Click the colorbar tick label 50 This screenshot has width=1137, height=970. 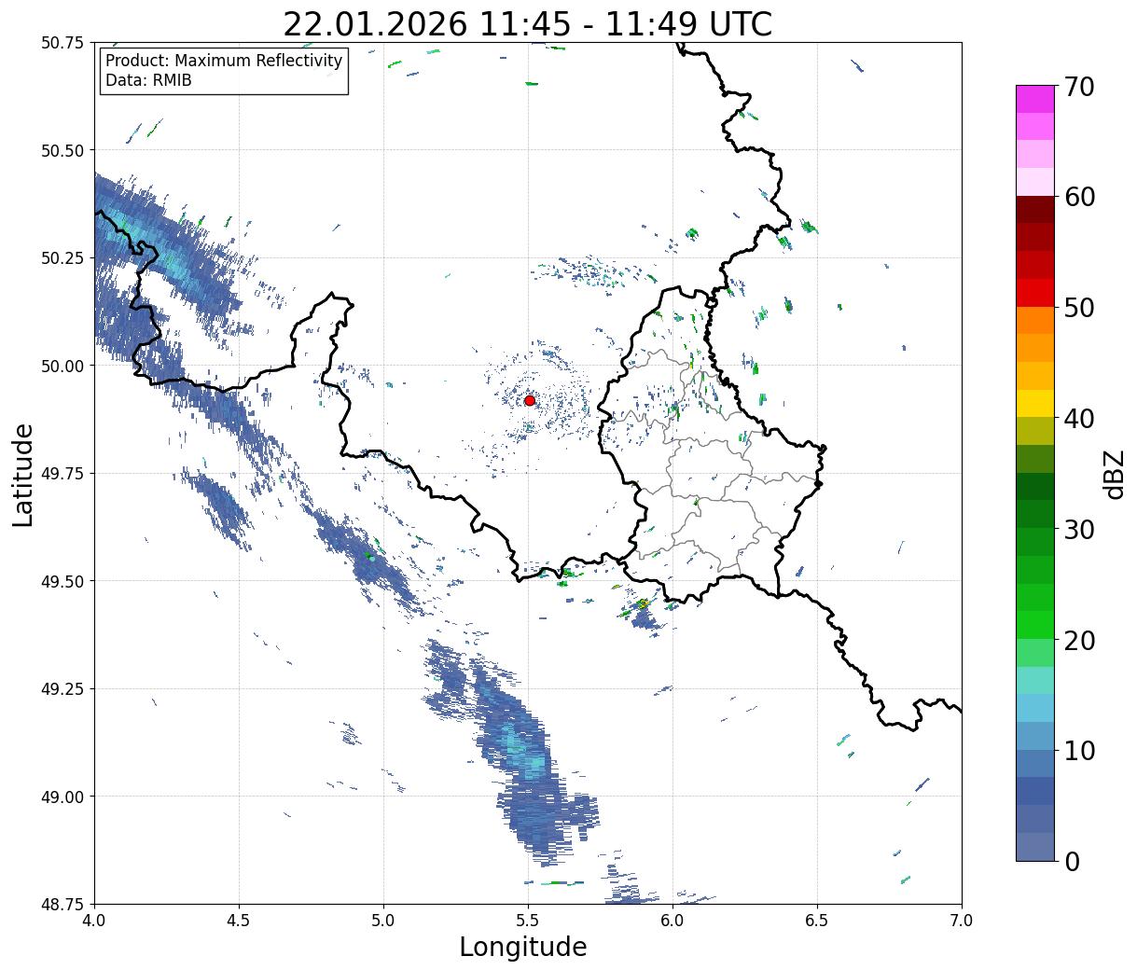1078,308
